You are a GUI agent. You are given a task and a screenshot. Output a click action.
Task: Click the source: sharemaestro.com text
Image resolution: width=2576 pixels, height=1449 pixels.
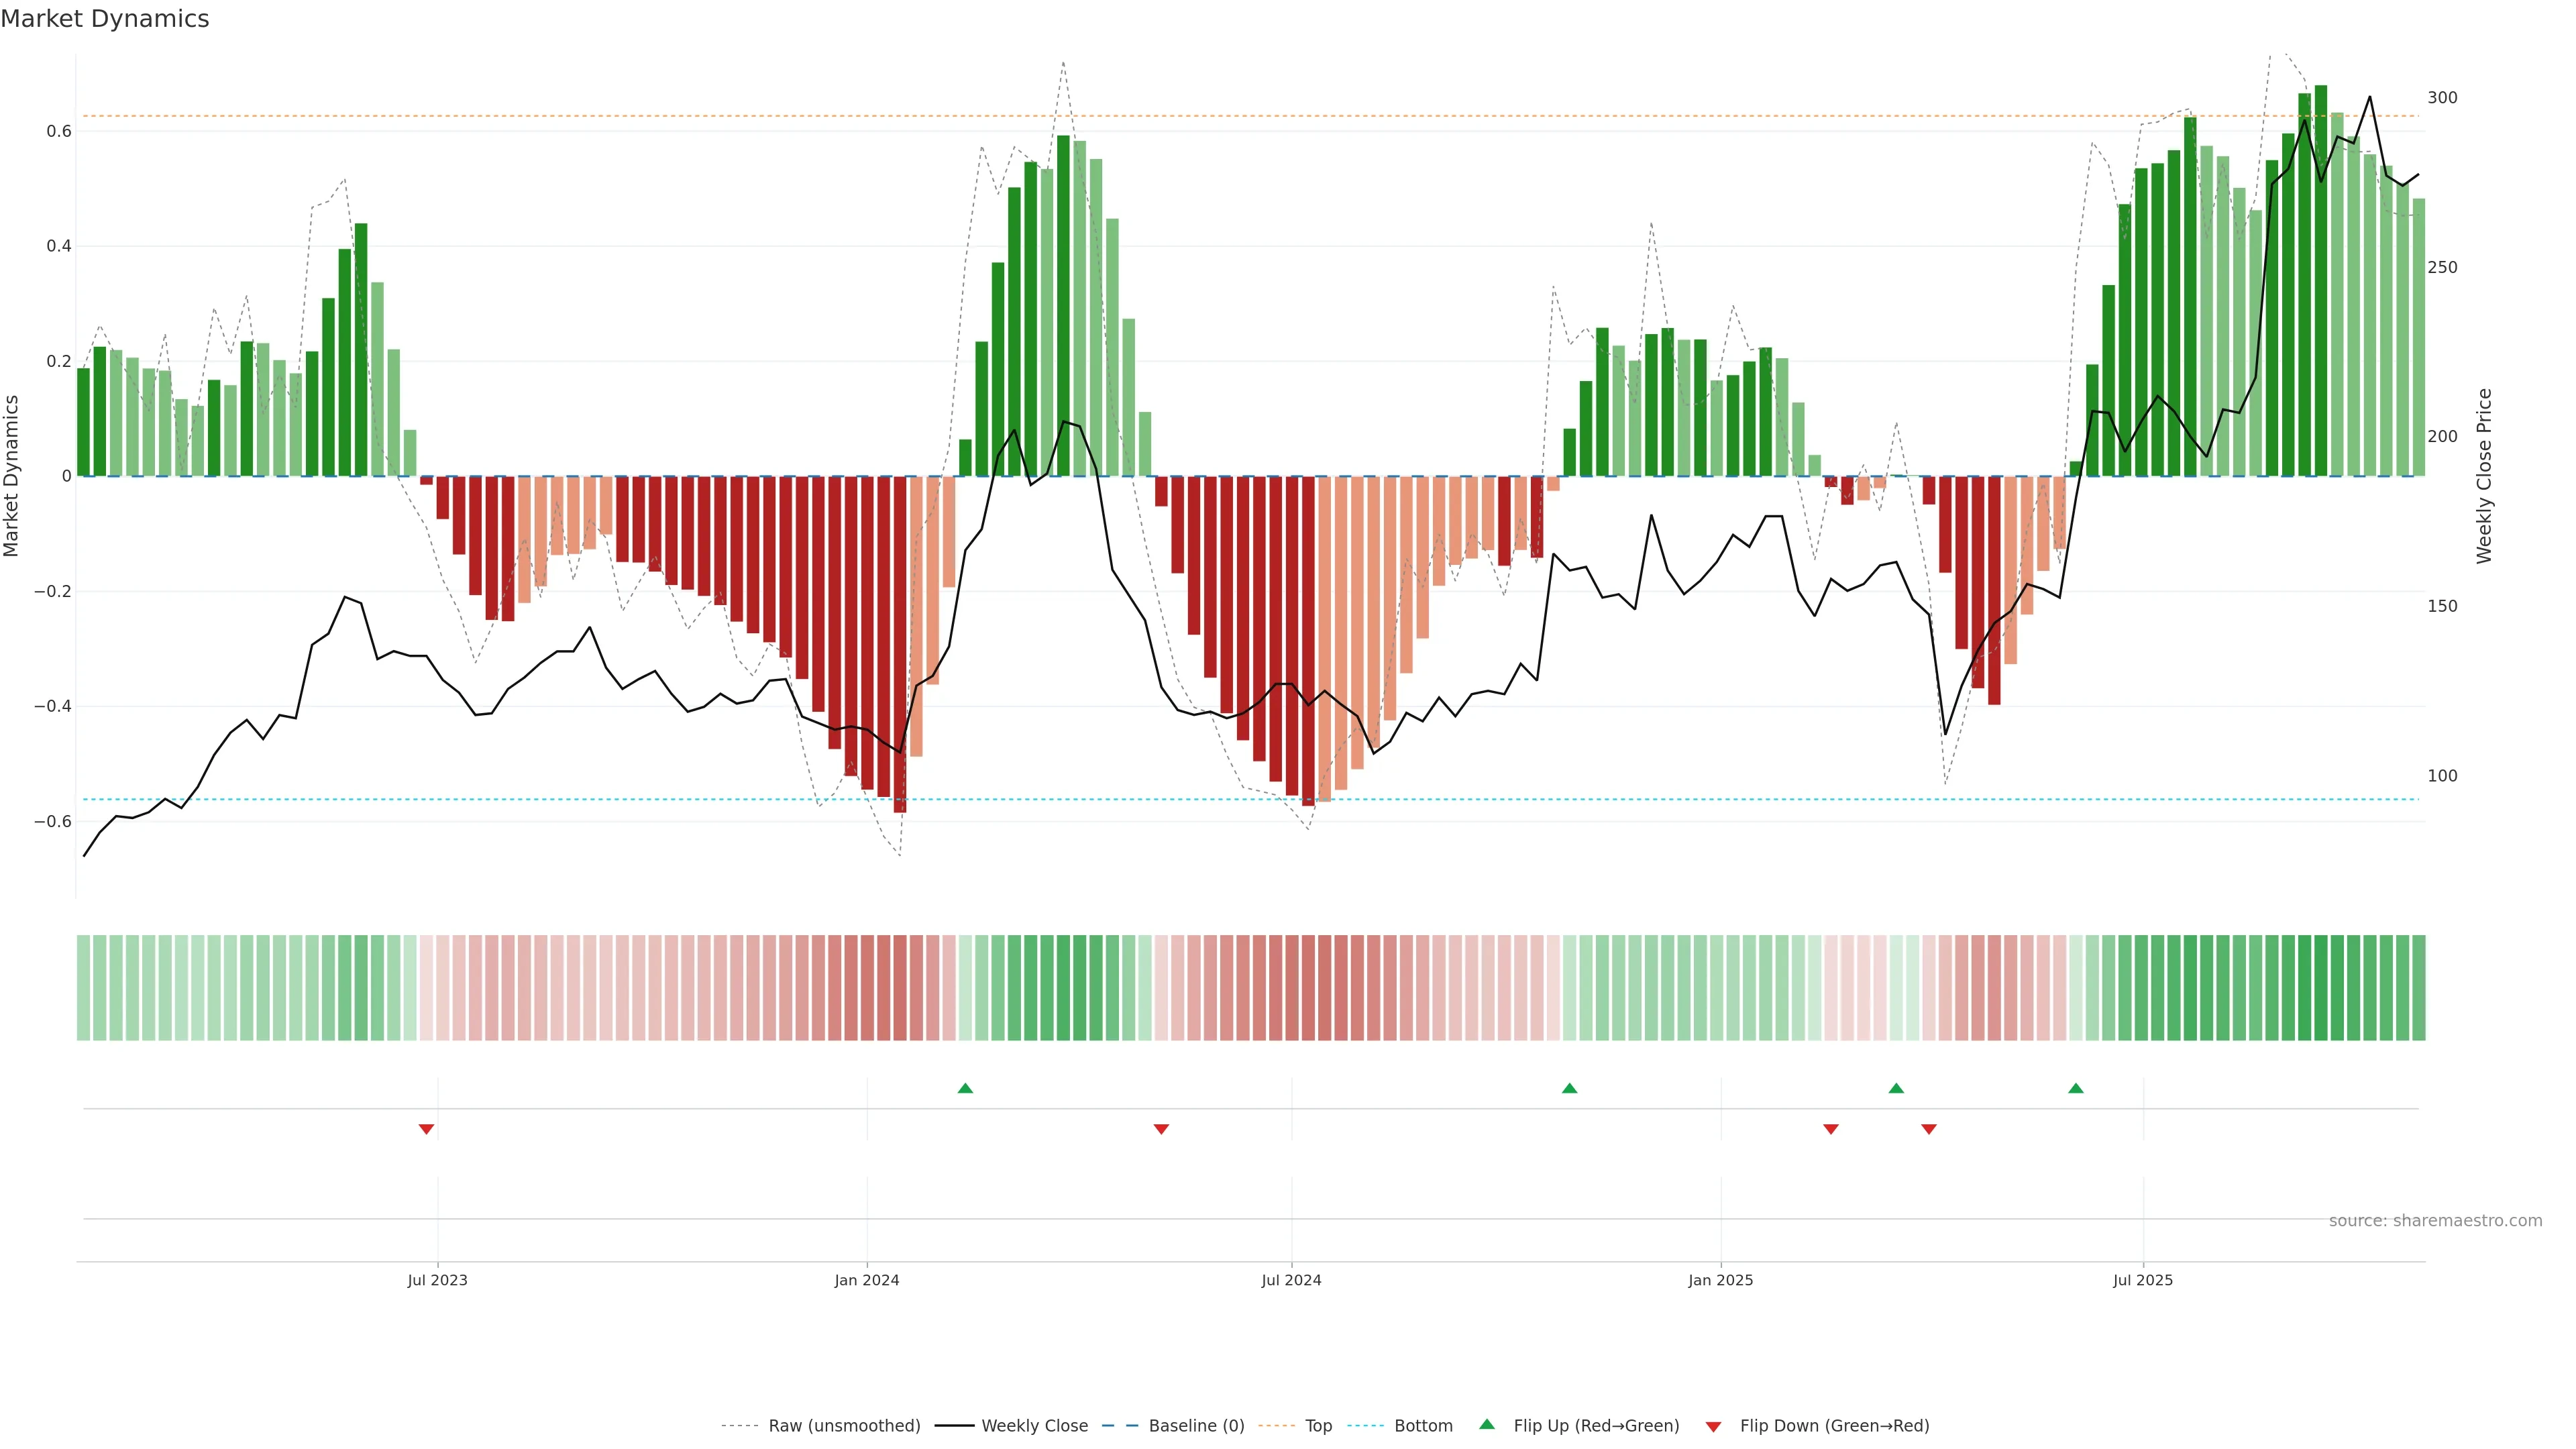pos(2435,1221)
